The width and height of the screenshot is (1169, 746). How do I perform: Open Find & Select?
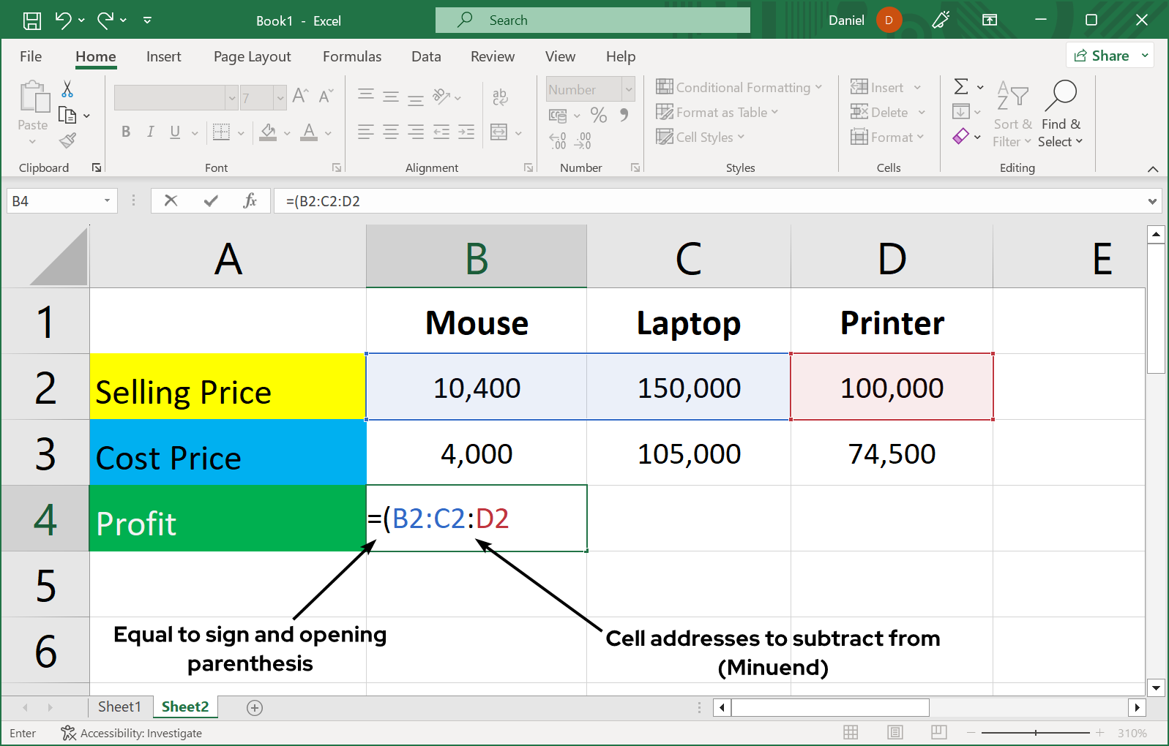click(x=1061, y=113)
